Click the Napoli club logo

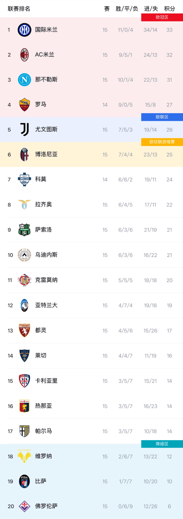[x=24, y=80]
